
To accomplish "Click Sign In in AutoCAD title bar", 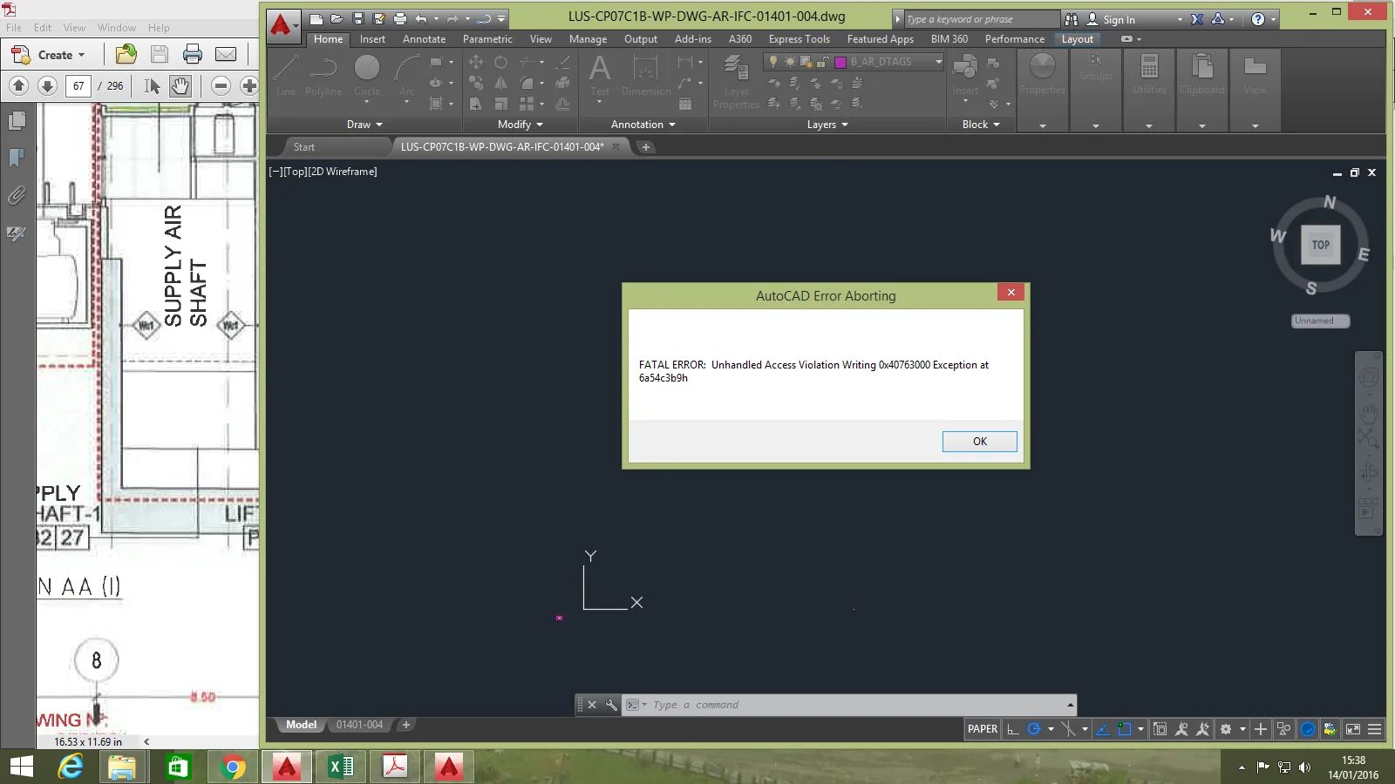I will (1119, 19).
